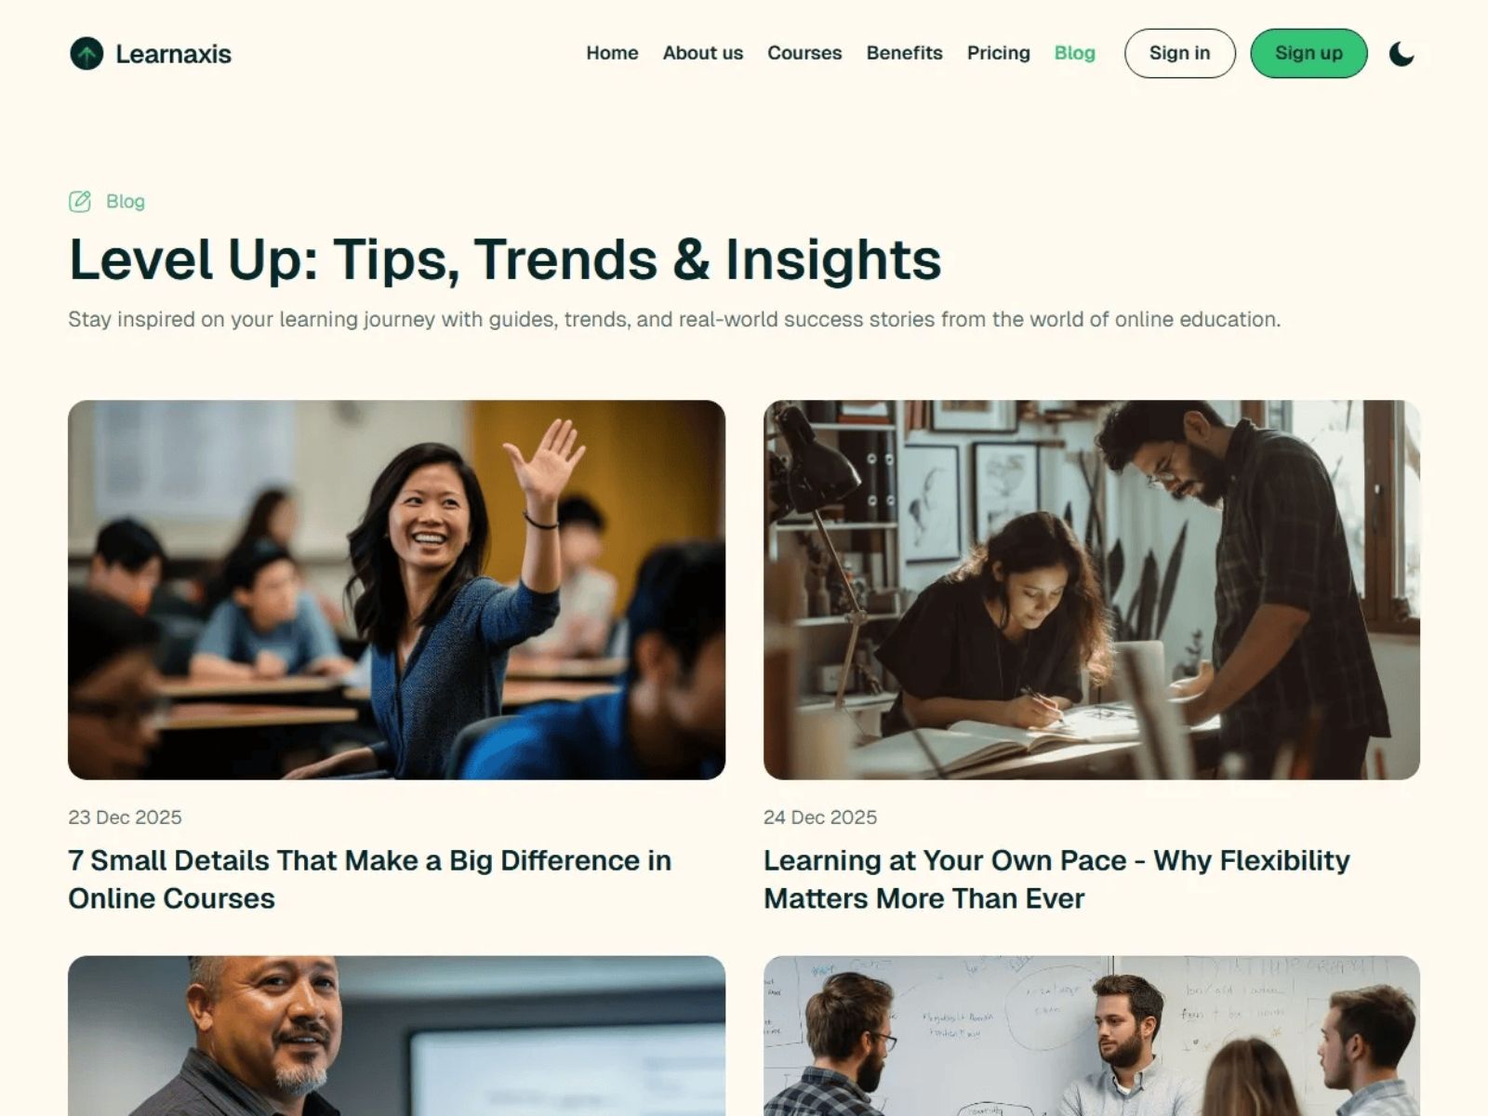Click the Learnaxis brand name text
1488x1116 pixels.
click(173, 54)
